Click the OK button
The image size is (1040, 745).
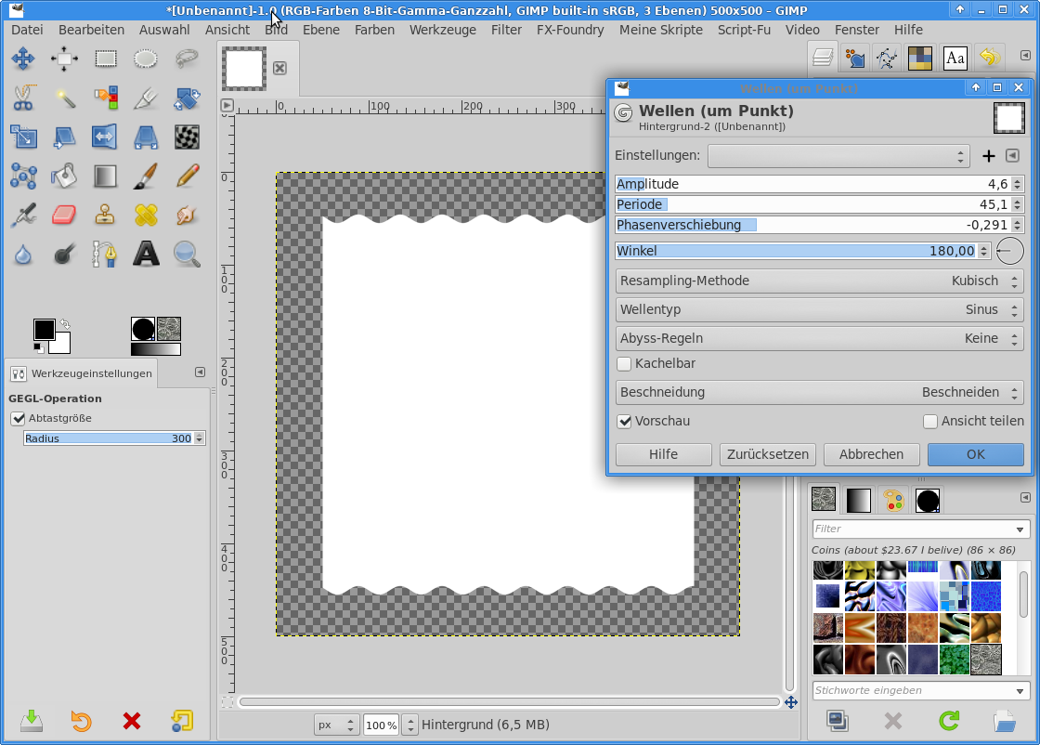click(975, 454)
